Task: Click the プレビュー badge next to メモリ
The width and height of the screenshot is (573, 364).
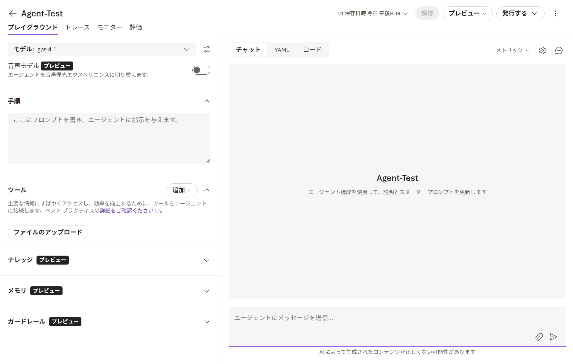Action: [x=46, y=291]
